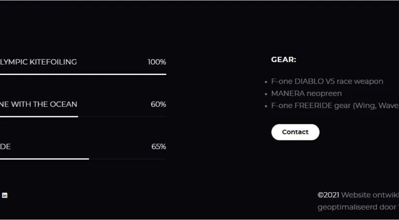Click the filled part of the 60% bar

click(x=39, y=117)
